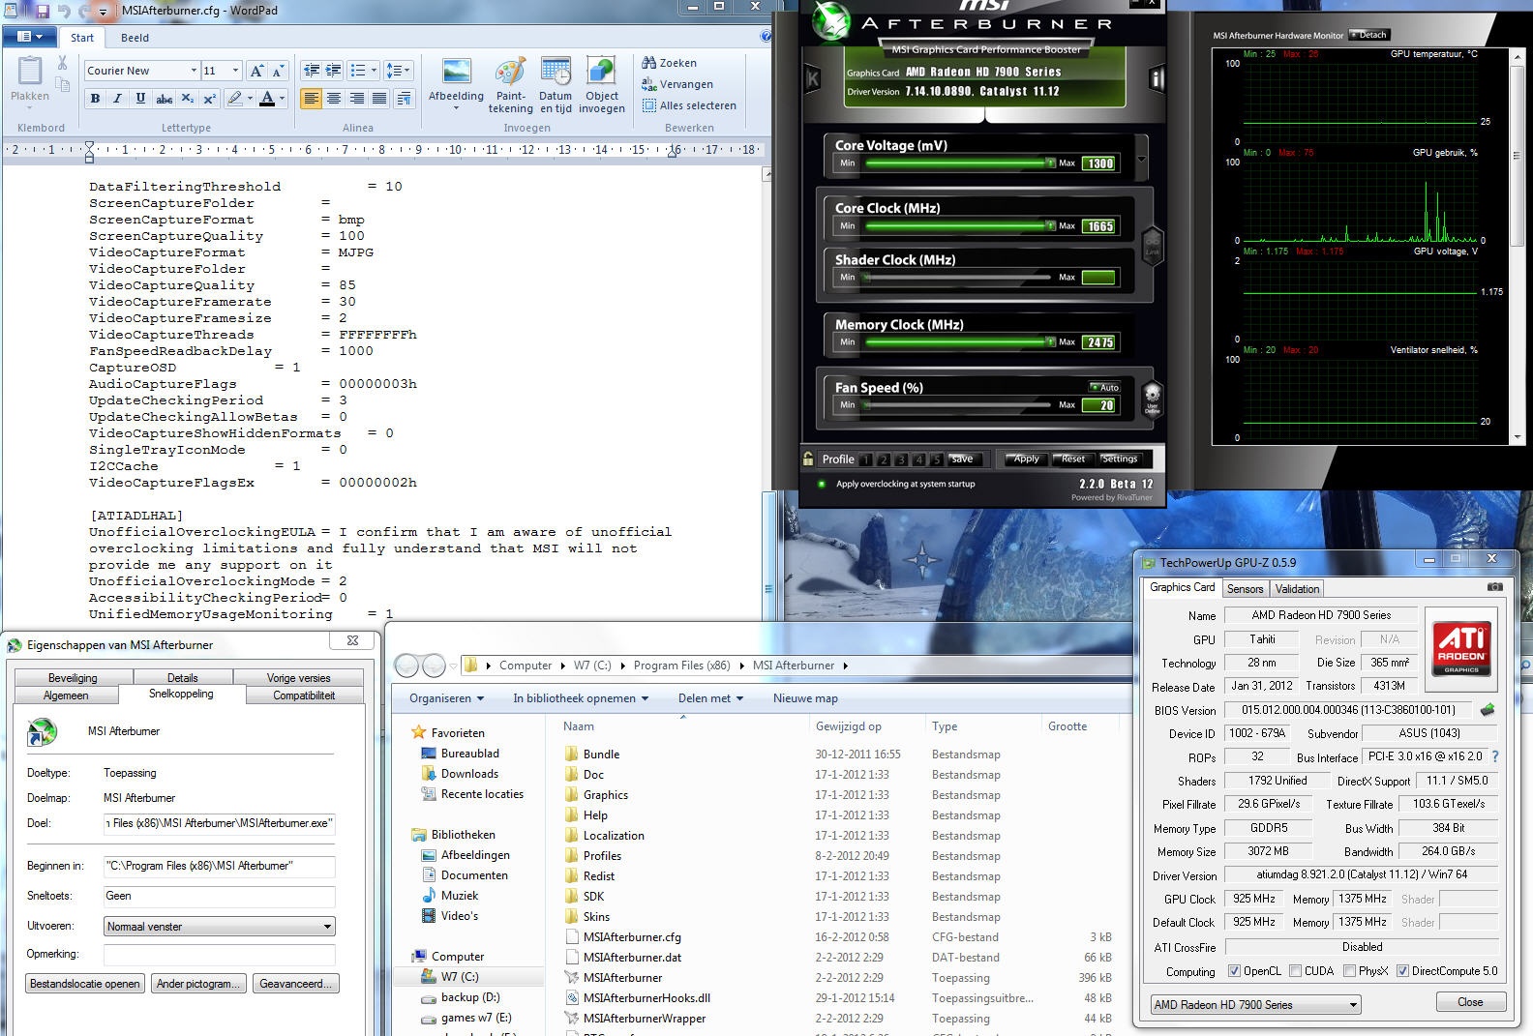Click the Afterburner info 'i' button

pos(1156,79)
